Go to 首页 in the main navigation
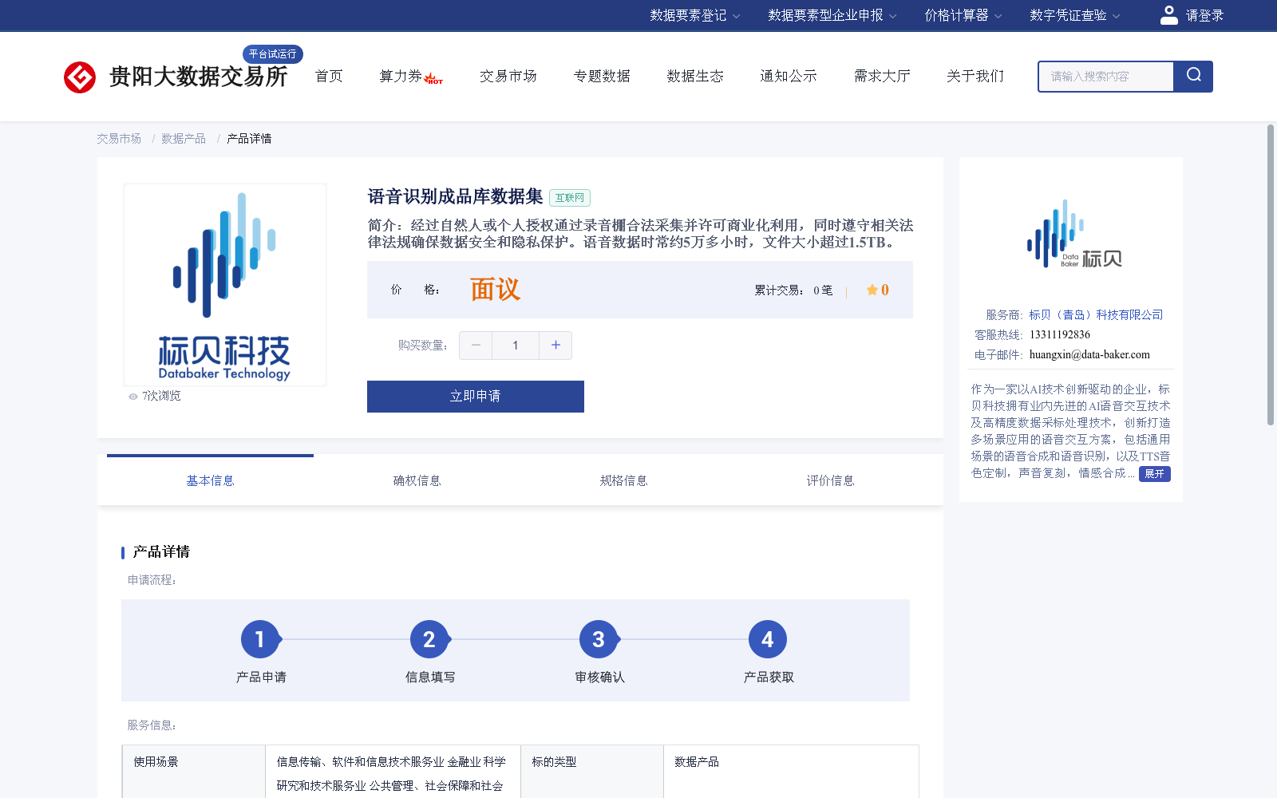 (x=329, y=76)
